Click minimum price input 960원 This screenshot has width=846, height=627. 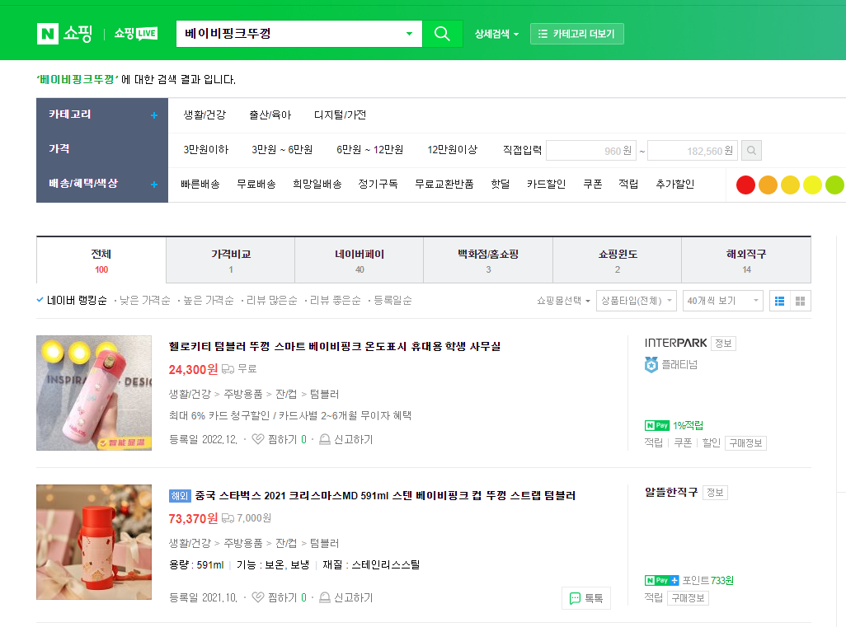click(x=591, y=151)
